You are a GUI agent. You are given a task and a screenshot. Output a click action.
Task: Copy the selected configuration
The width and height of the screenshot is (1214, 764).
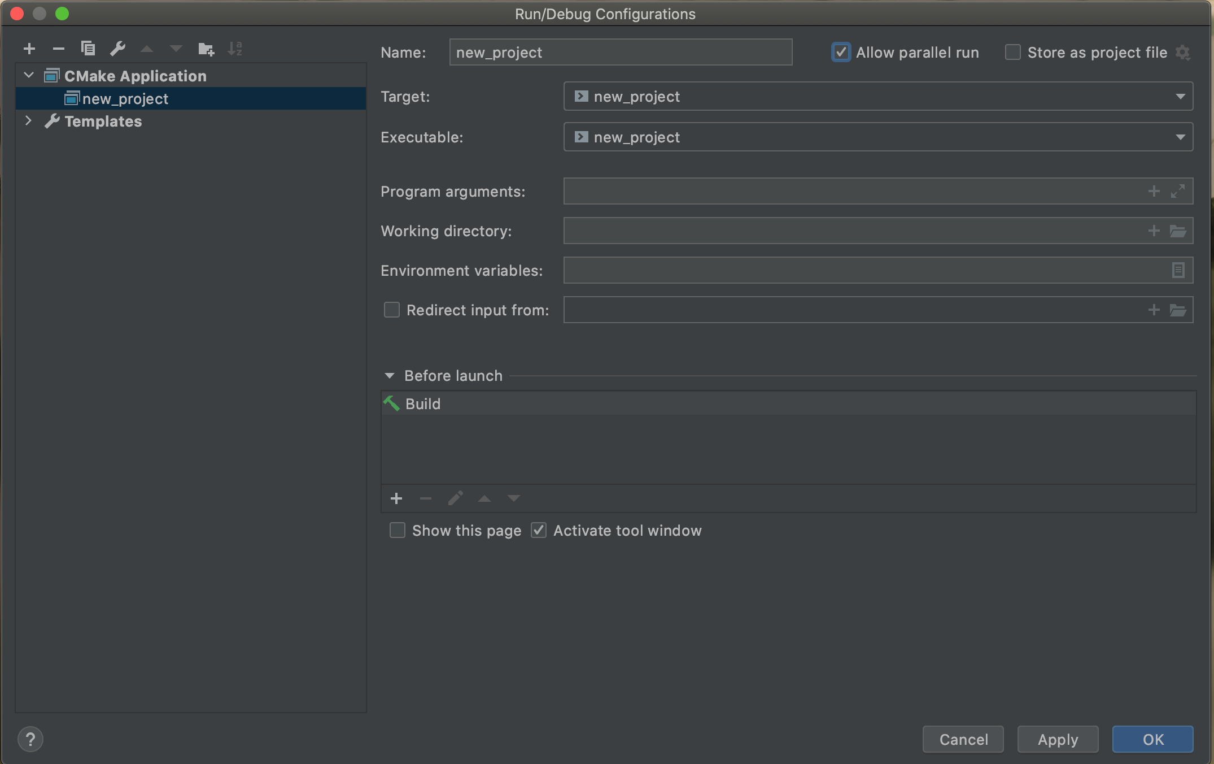tap(88, 49)
